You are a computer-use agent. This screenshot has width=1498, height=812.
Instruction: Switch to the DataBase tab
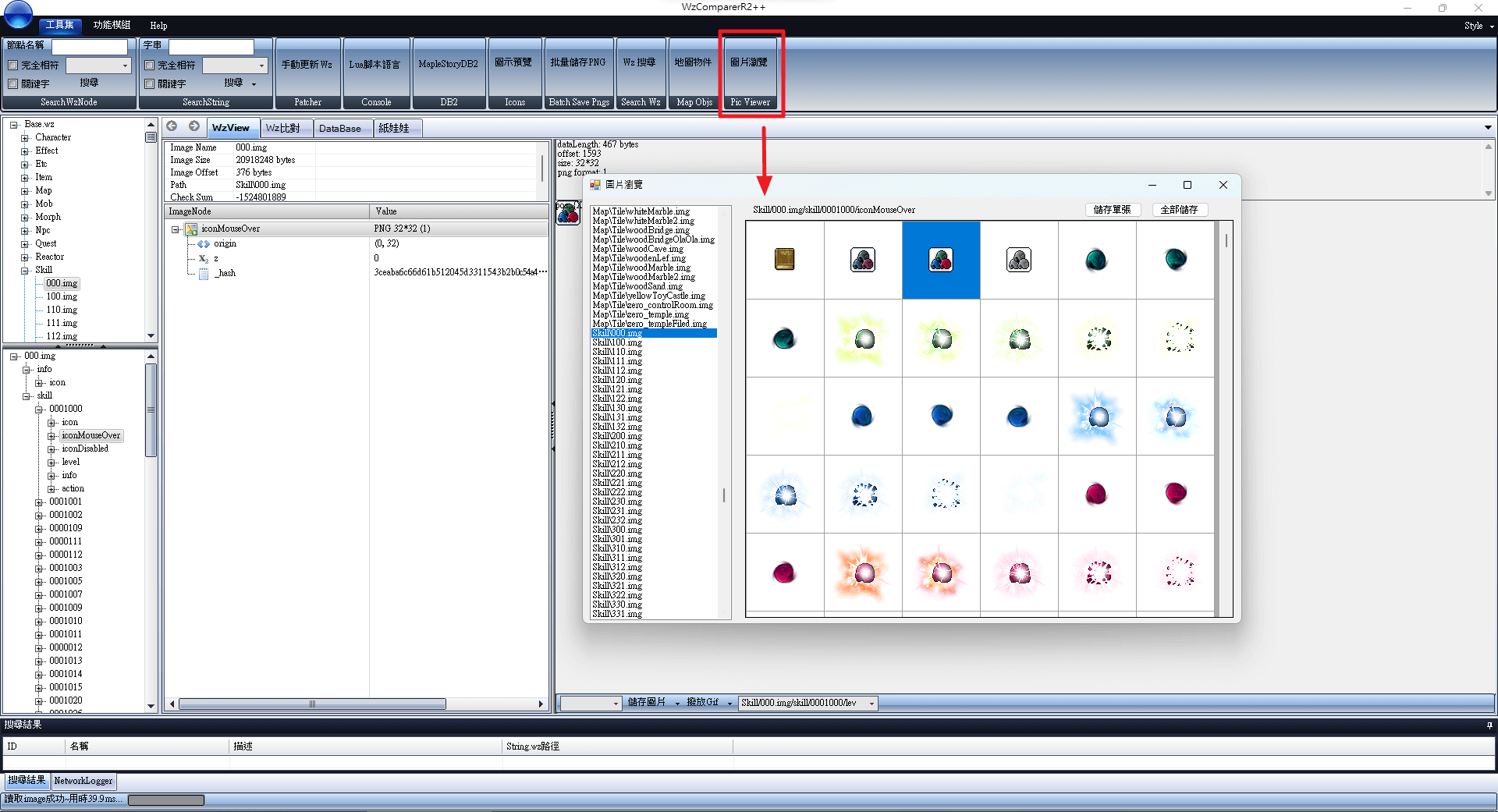coord(340,128)
